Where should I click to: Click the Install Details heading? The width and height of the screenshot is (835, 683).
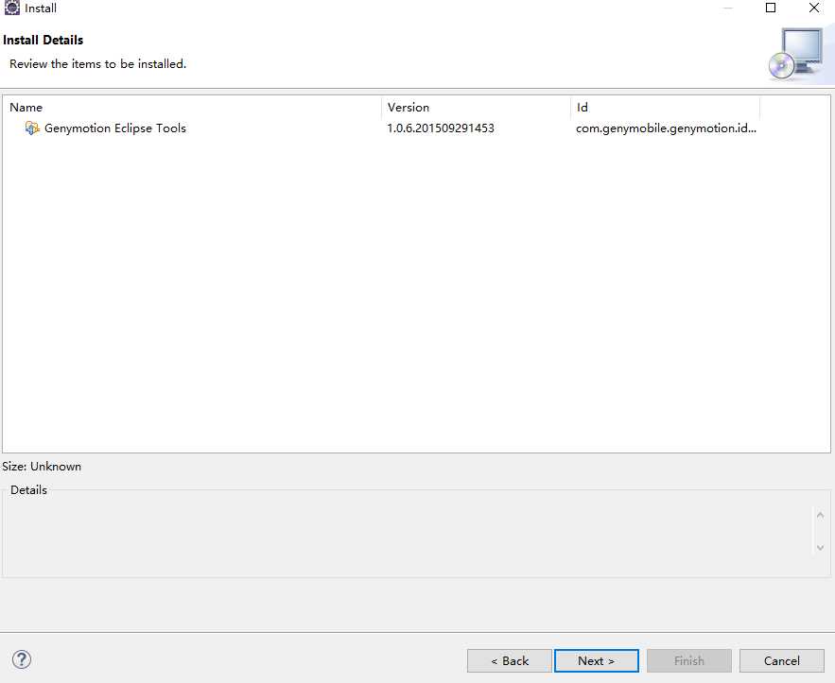pyautogui.click(x=43, y=40)
